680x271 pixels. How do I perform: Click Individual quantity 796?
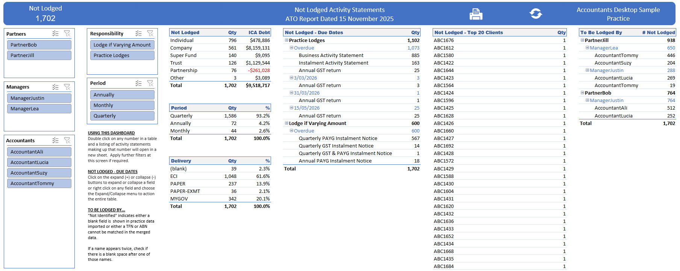232,40
